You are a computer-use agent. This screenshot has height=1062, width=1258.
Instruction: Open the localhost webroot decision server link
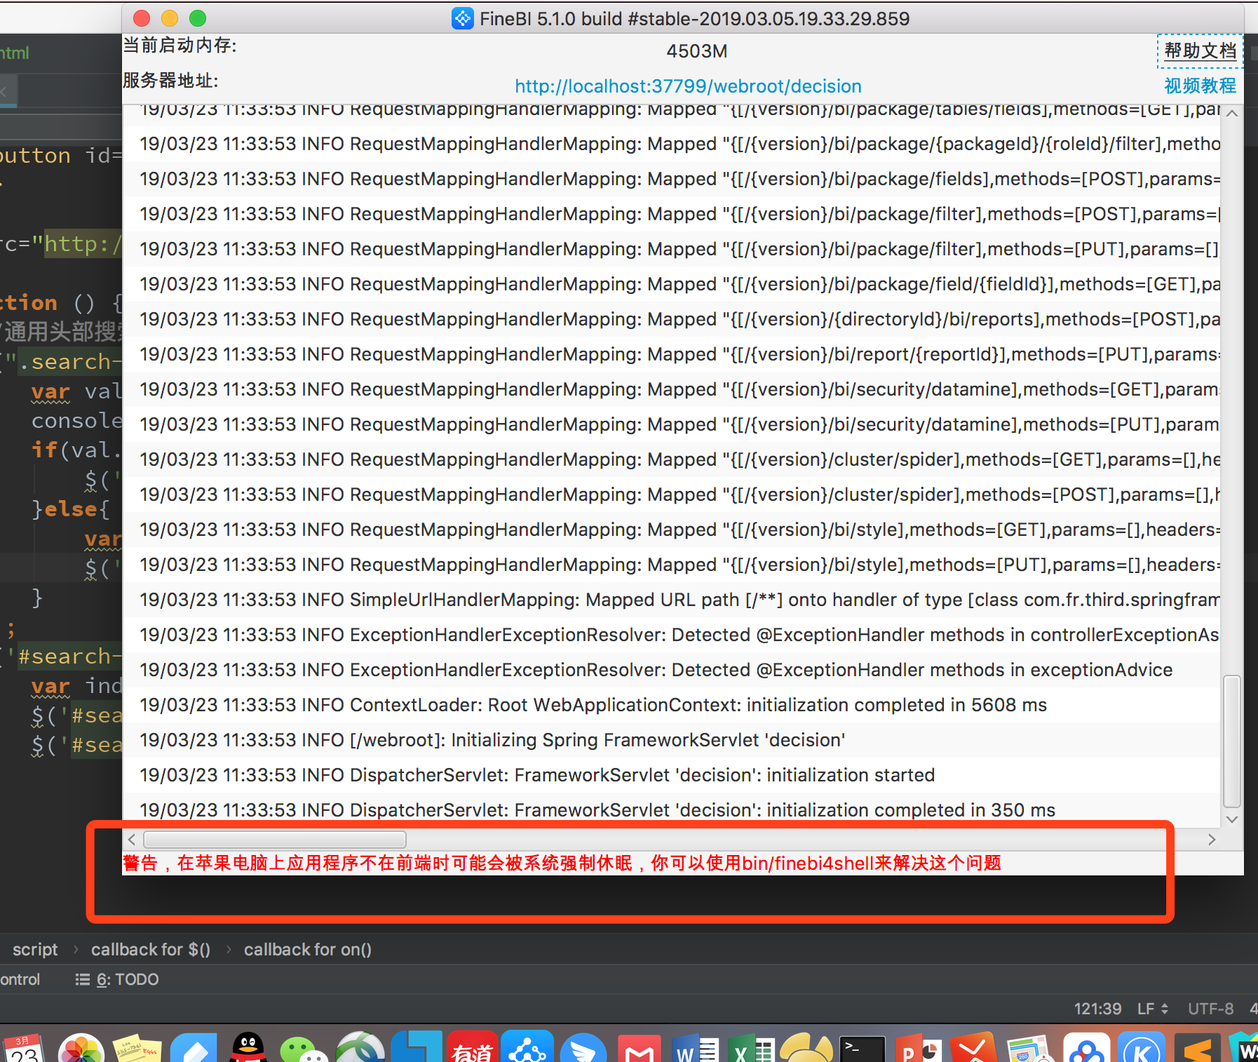click(688, 86)
